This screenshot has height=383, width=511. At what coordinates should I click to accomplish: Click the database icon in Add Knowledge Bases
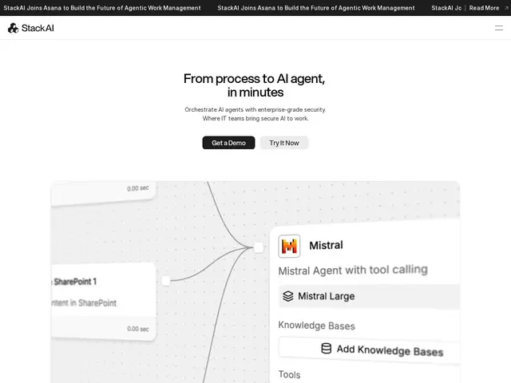[327, 349]
